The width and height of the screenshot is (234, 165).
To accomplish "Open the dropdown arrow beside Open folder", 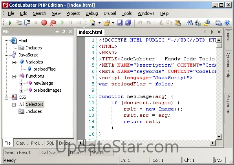I will click(x=113, y=23).
